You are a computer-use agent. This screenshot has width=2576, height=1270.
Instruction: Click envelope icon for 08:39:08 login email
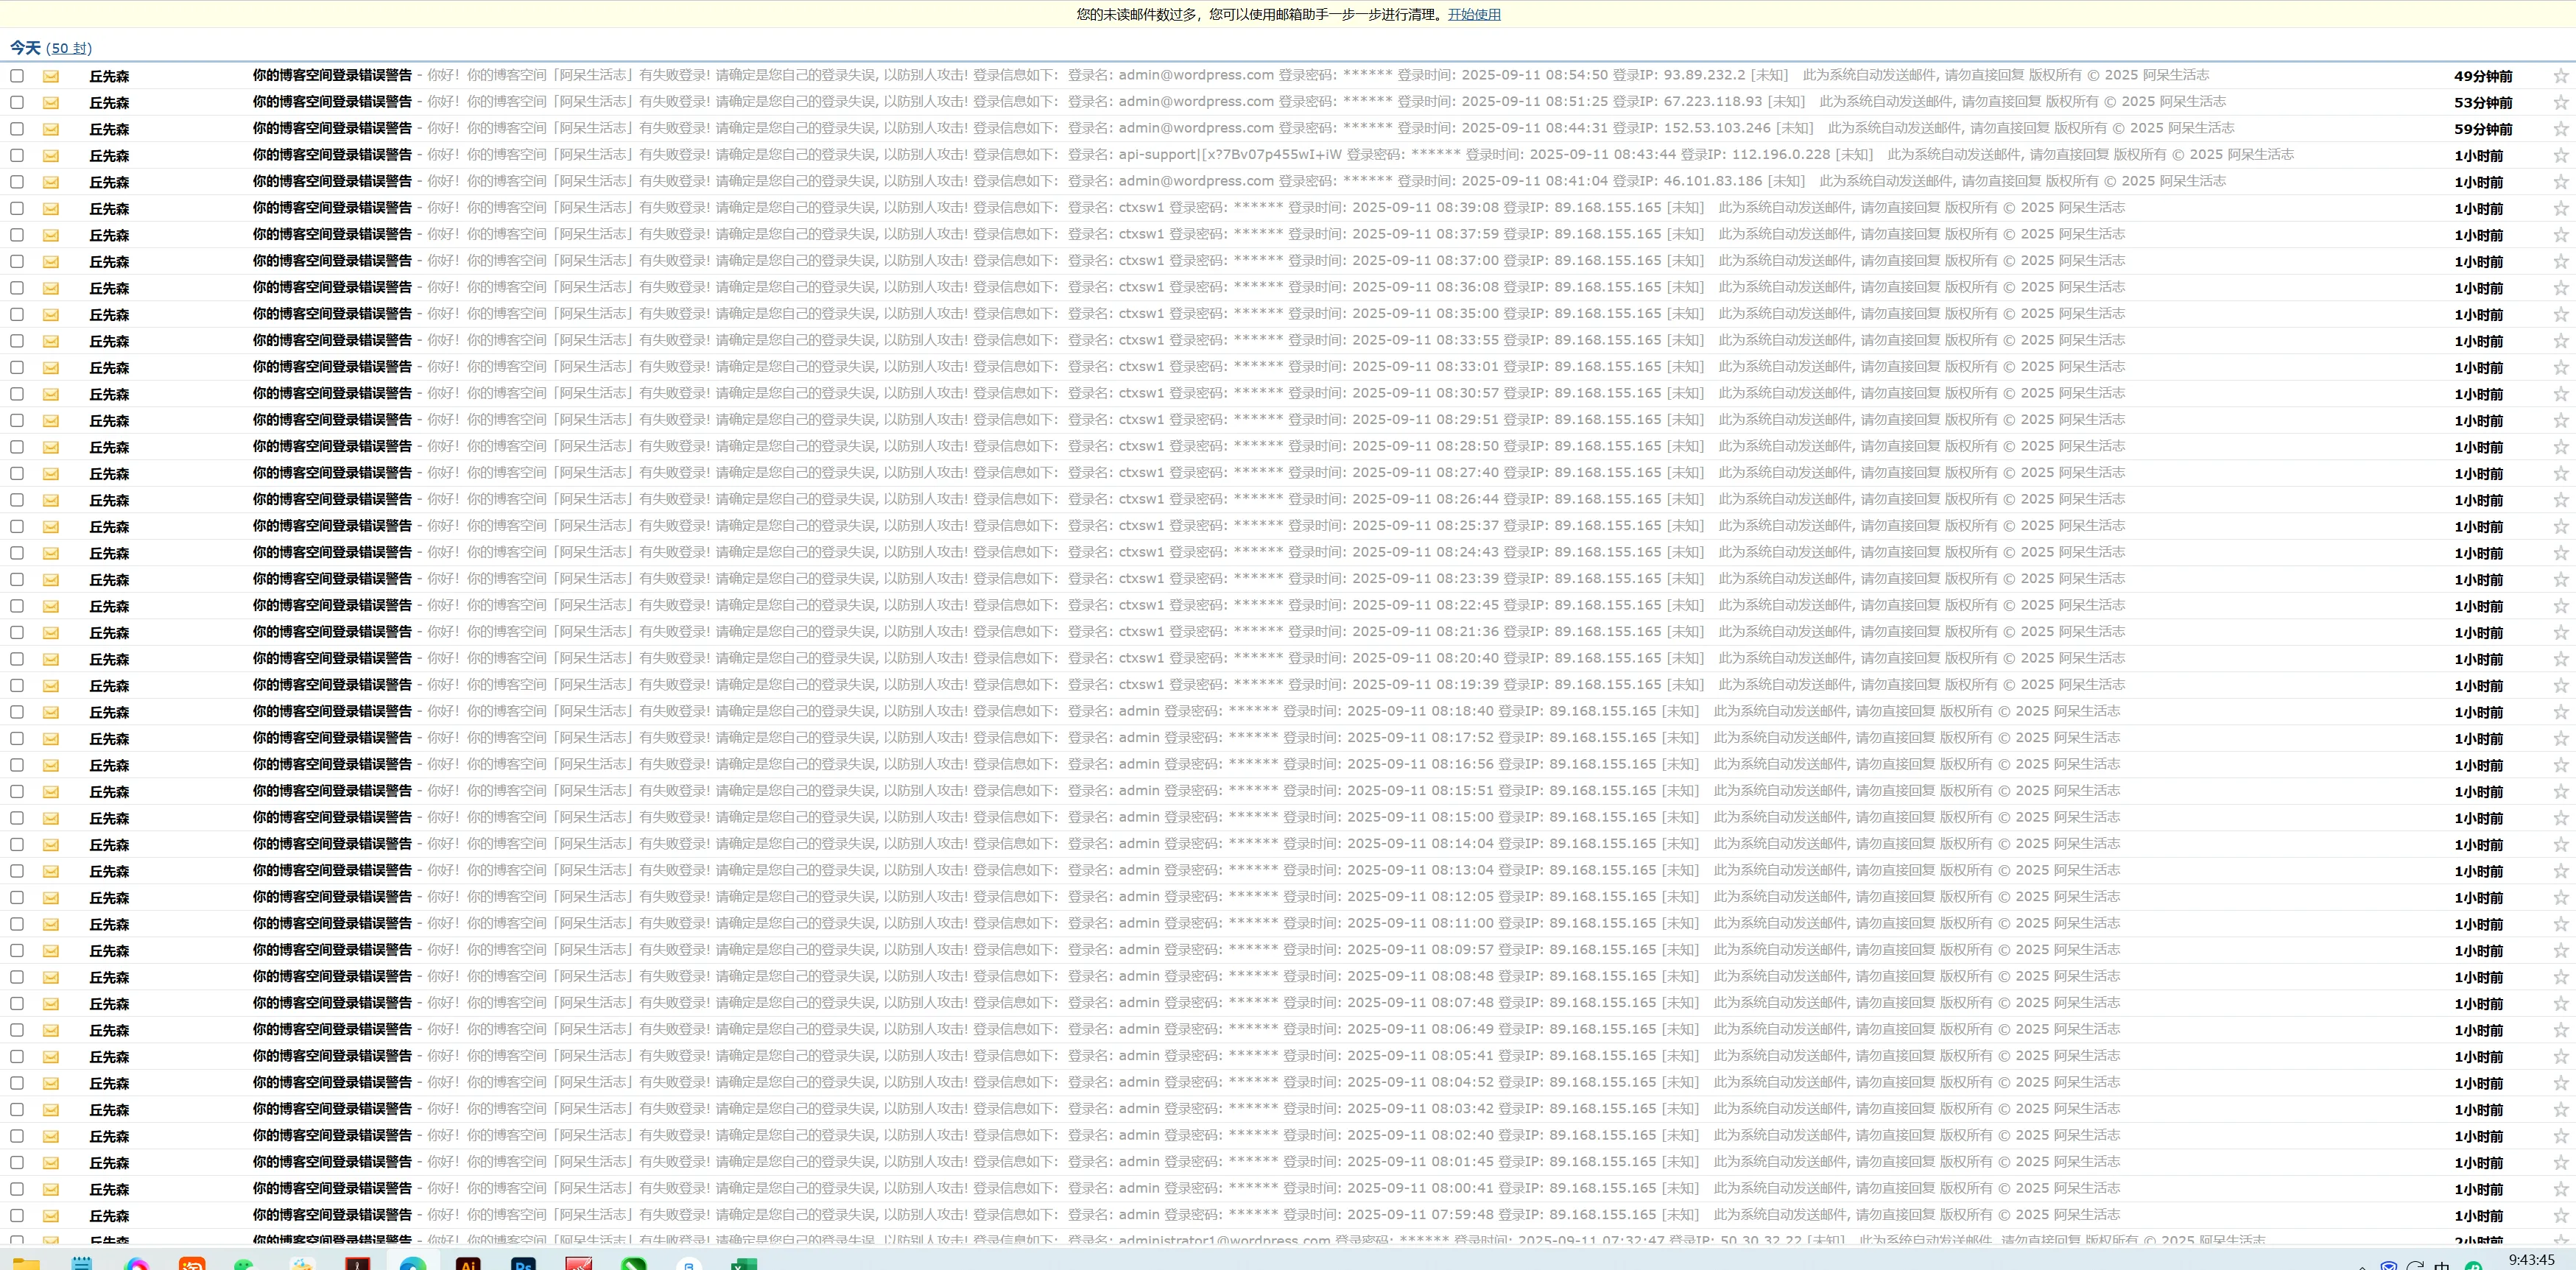click(50, 209)
